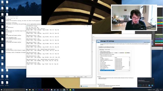Open the notification center
The height and width of the screenshot is (91, 163).
(x=161, y=90)
